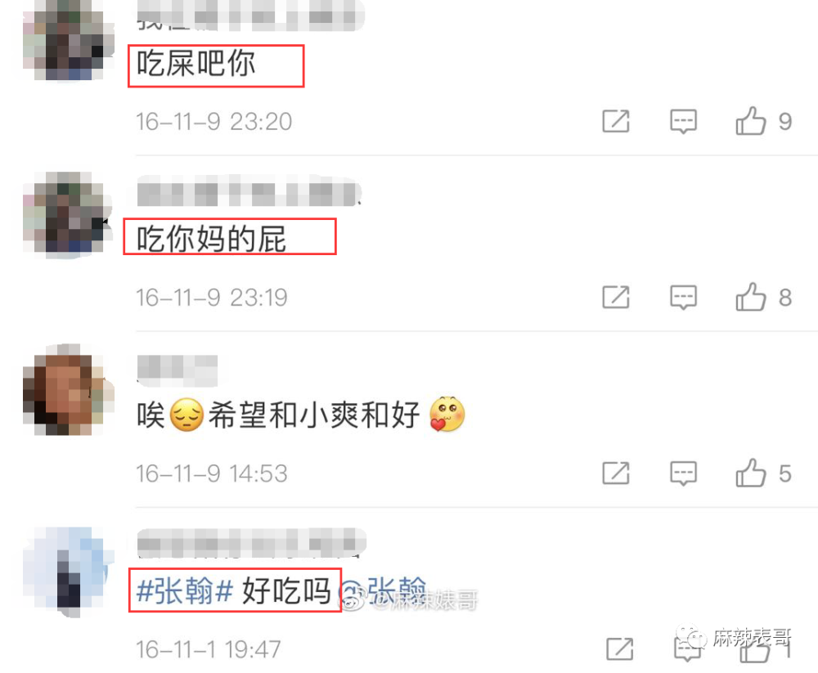Reply to the 23:20 comment
The height and width of the screenshot is (673, 818).
[x=683, y=122]
